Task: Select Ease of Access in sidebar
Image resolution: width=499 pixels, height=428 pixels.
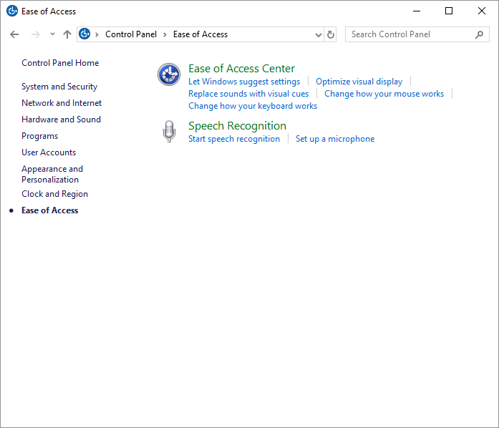Action: point(49,210)
